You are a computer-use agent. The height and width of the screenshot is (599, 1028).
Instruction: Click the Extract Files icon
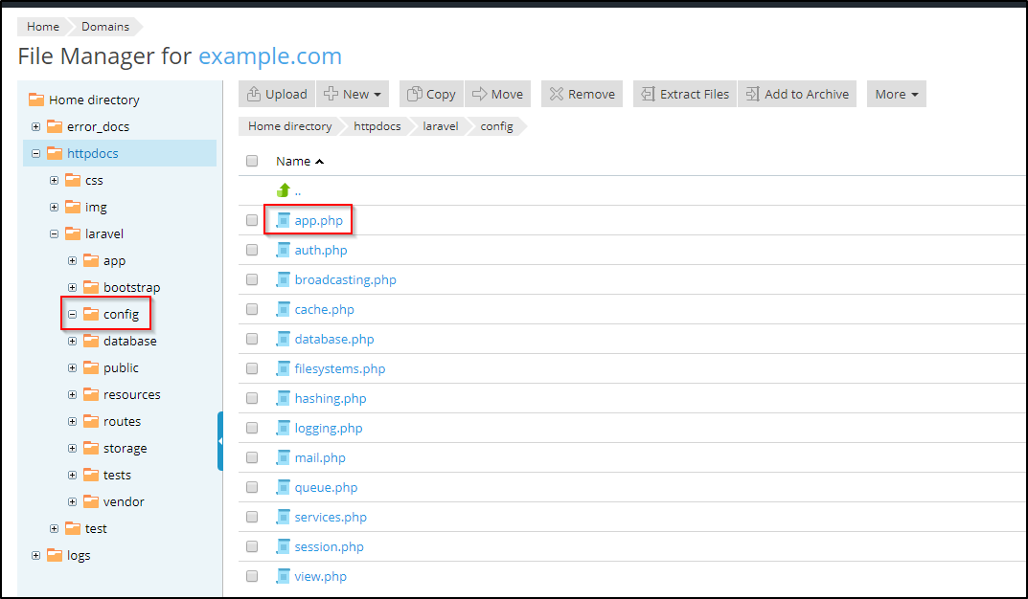649,94
